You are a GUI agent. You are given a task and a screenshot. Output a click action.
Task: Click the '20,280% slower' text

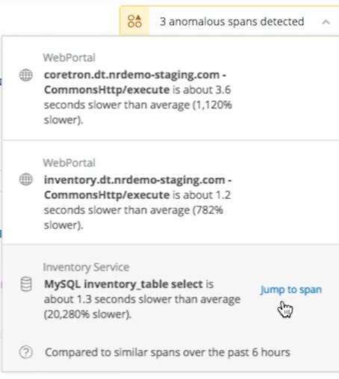pos(87,314)
